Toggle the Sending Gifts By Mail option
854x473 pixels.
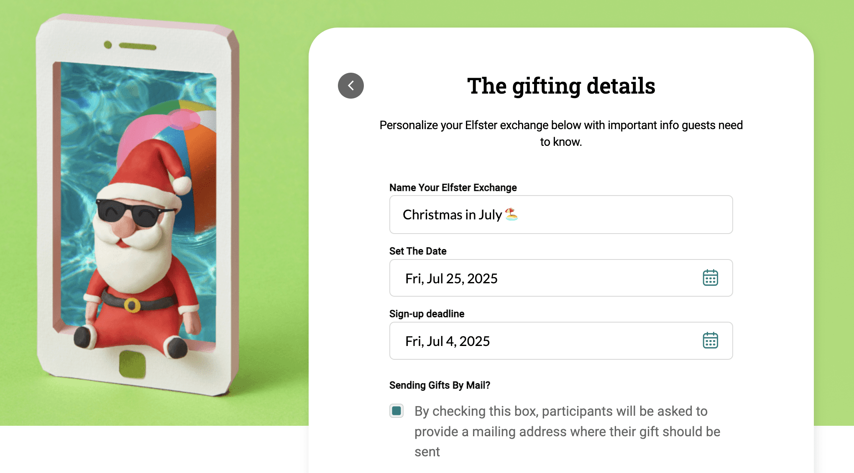click(396, 411)
